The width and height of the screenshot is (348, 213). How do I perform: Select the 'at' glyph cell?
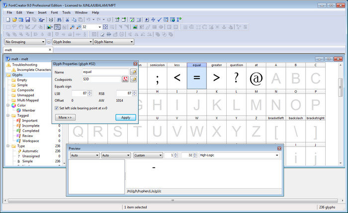(x=255, y=78)
